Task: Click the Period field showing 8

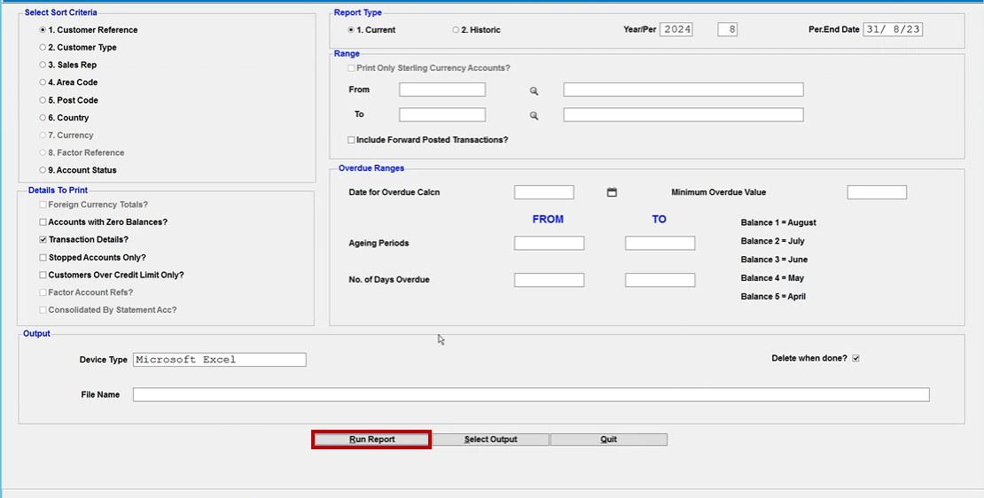Action: coord(727,29)
